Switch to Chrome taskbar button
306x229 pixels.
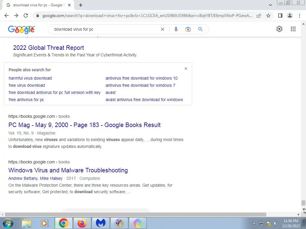[63, 223]
